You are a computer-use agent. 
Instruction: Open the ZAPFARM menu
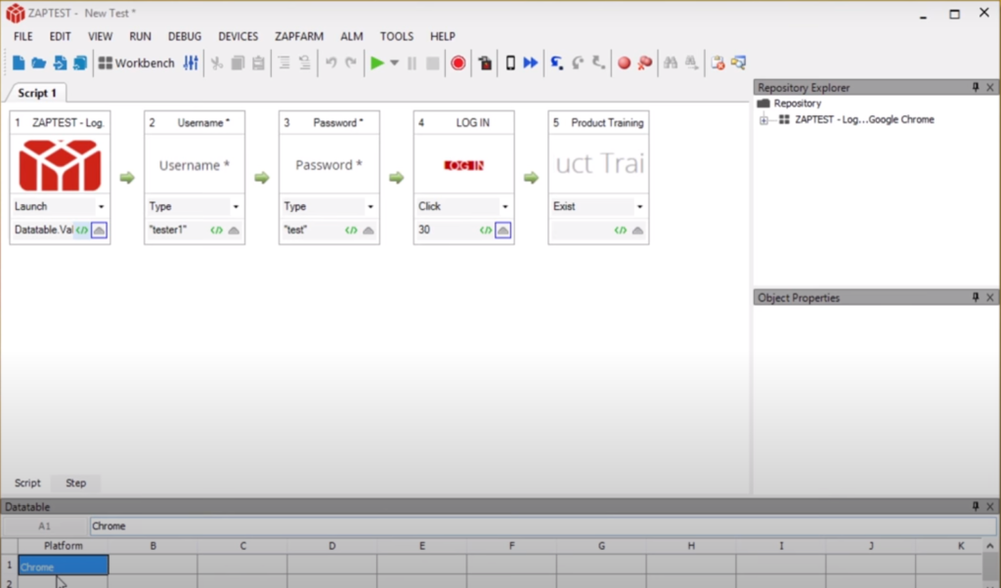(x=299, y=36)
